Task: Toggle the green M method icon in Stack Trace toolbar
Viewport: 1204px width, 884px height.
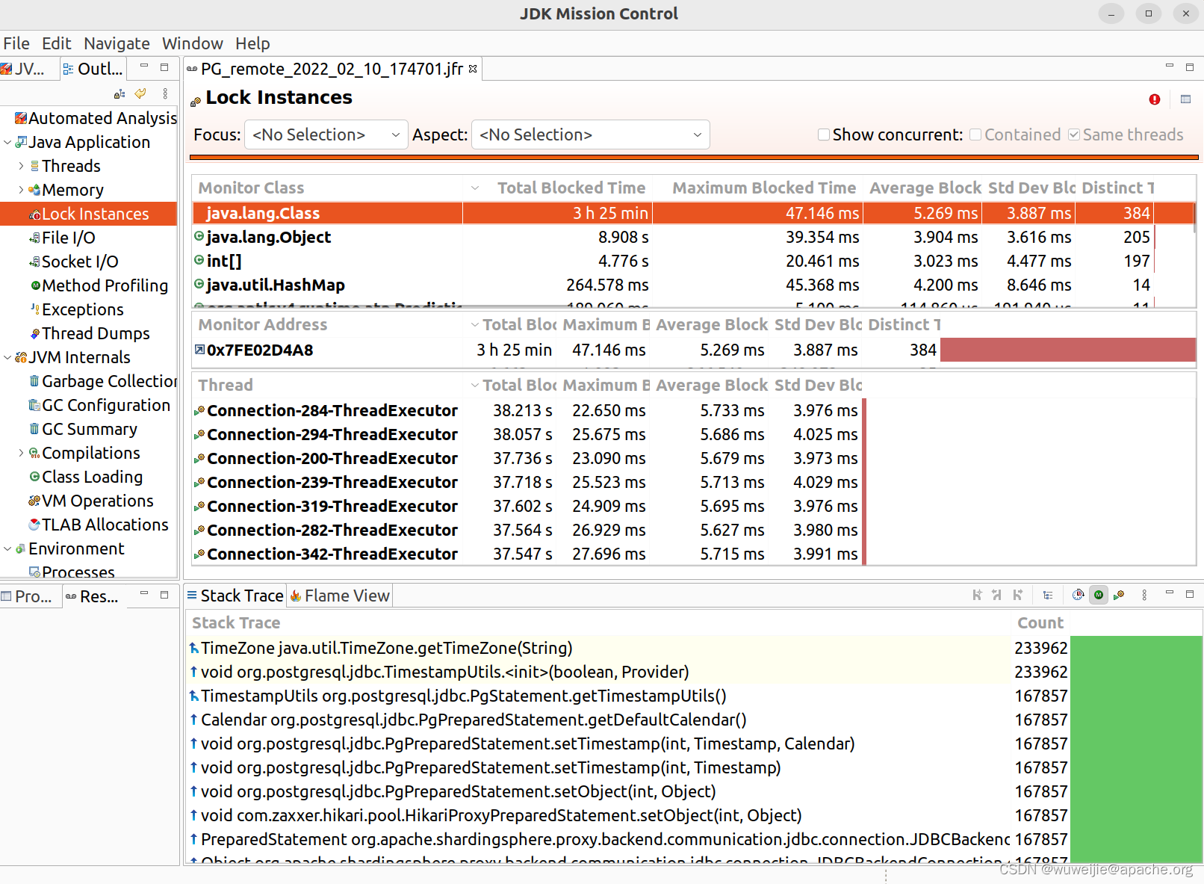Action: pyautogui.click(x=1099, y=596)
